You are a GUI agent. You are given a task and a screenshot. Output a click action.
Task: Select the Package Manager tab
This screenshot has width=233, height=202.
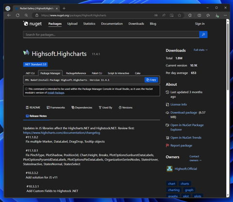tap(50, 73)
